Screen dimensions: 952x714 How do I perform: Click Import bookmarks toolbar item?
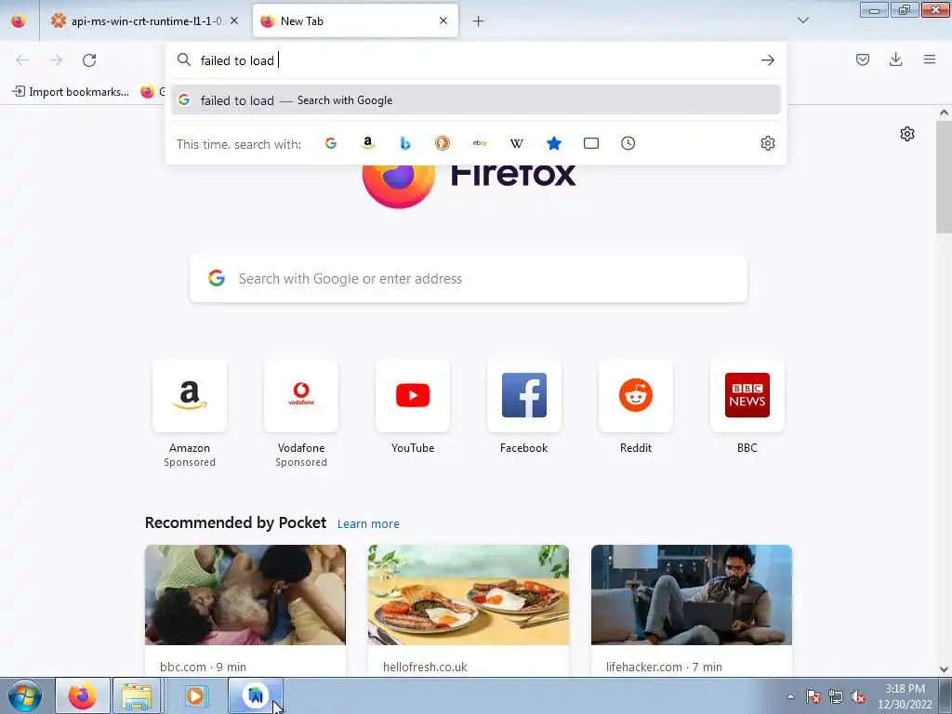coord(71,92)
